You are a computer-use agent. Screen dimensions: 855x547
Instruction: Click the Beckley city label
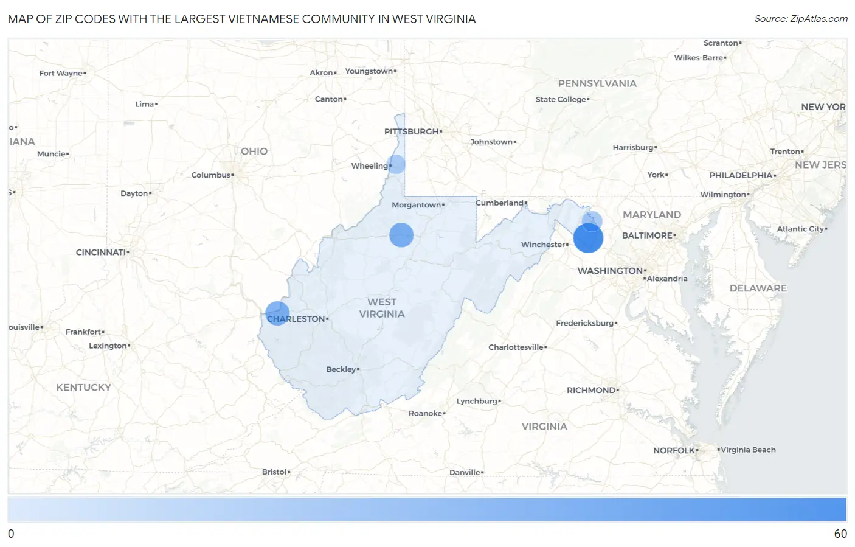coord(342,369)
